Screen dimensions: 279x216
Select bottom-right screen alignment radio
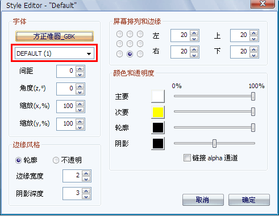click(140, 54)
